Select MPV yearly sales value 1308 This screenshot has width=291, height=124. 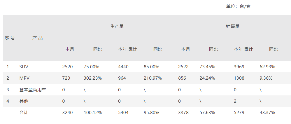pyautogui.click(x=239, y=78)
